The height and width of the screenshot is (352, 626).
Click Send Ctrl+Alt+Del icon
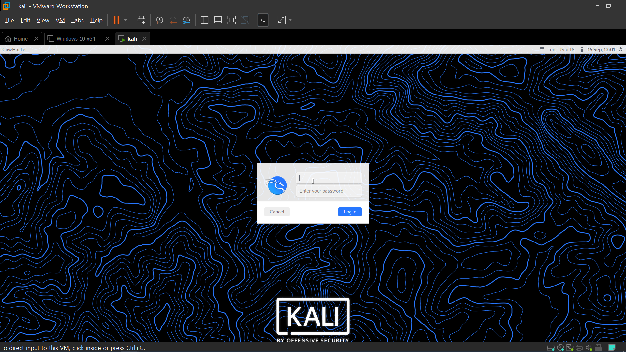point(141,20)
